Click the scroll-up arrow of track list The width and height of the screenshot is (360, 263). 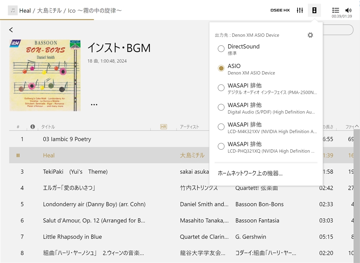click(x=356, y=126)
